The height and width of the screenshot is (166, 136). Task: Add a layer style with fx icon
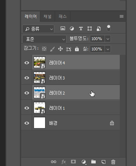(x=64, y=162)
